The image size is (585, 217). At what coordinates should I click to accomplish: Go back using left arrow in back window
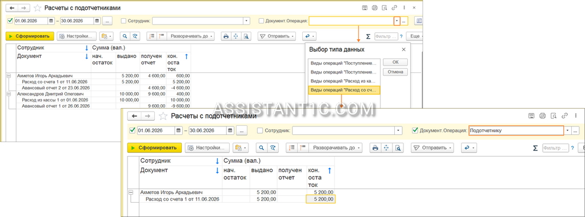[12, 7]
